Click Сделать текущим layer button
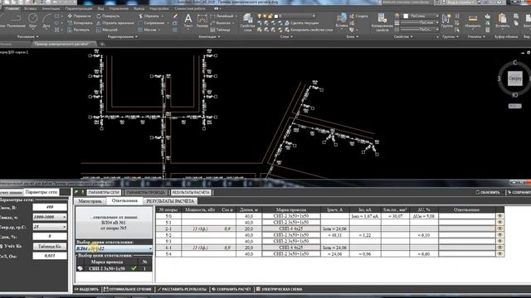Viewport: 531px width, 298px height. (302, 23)
